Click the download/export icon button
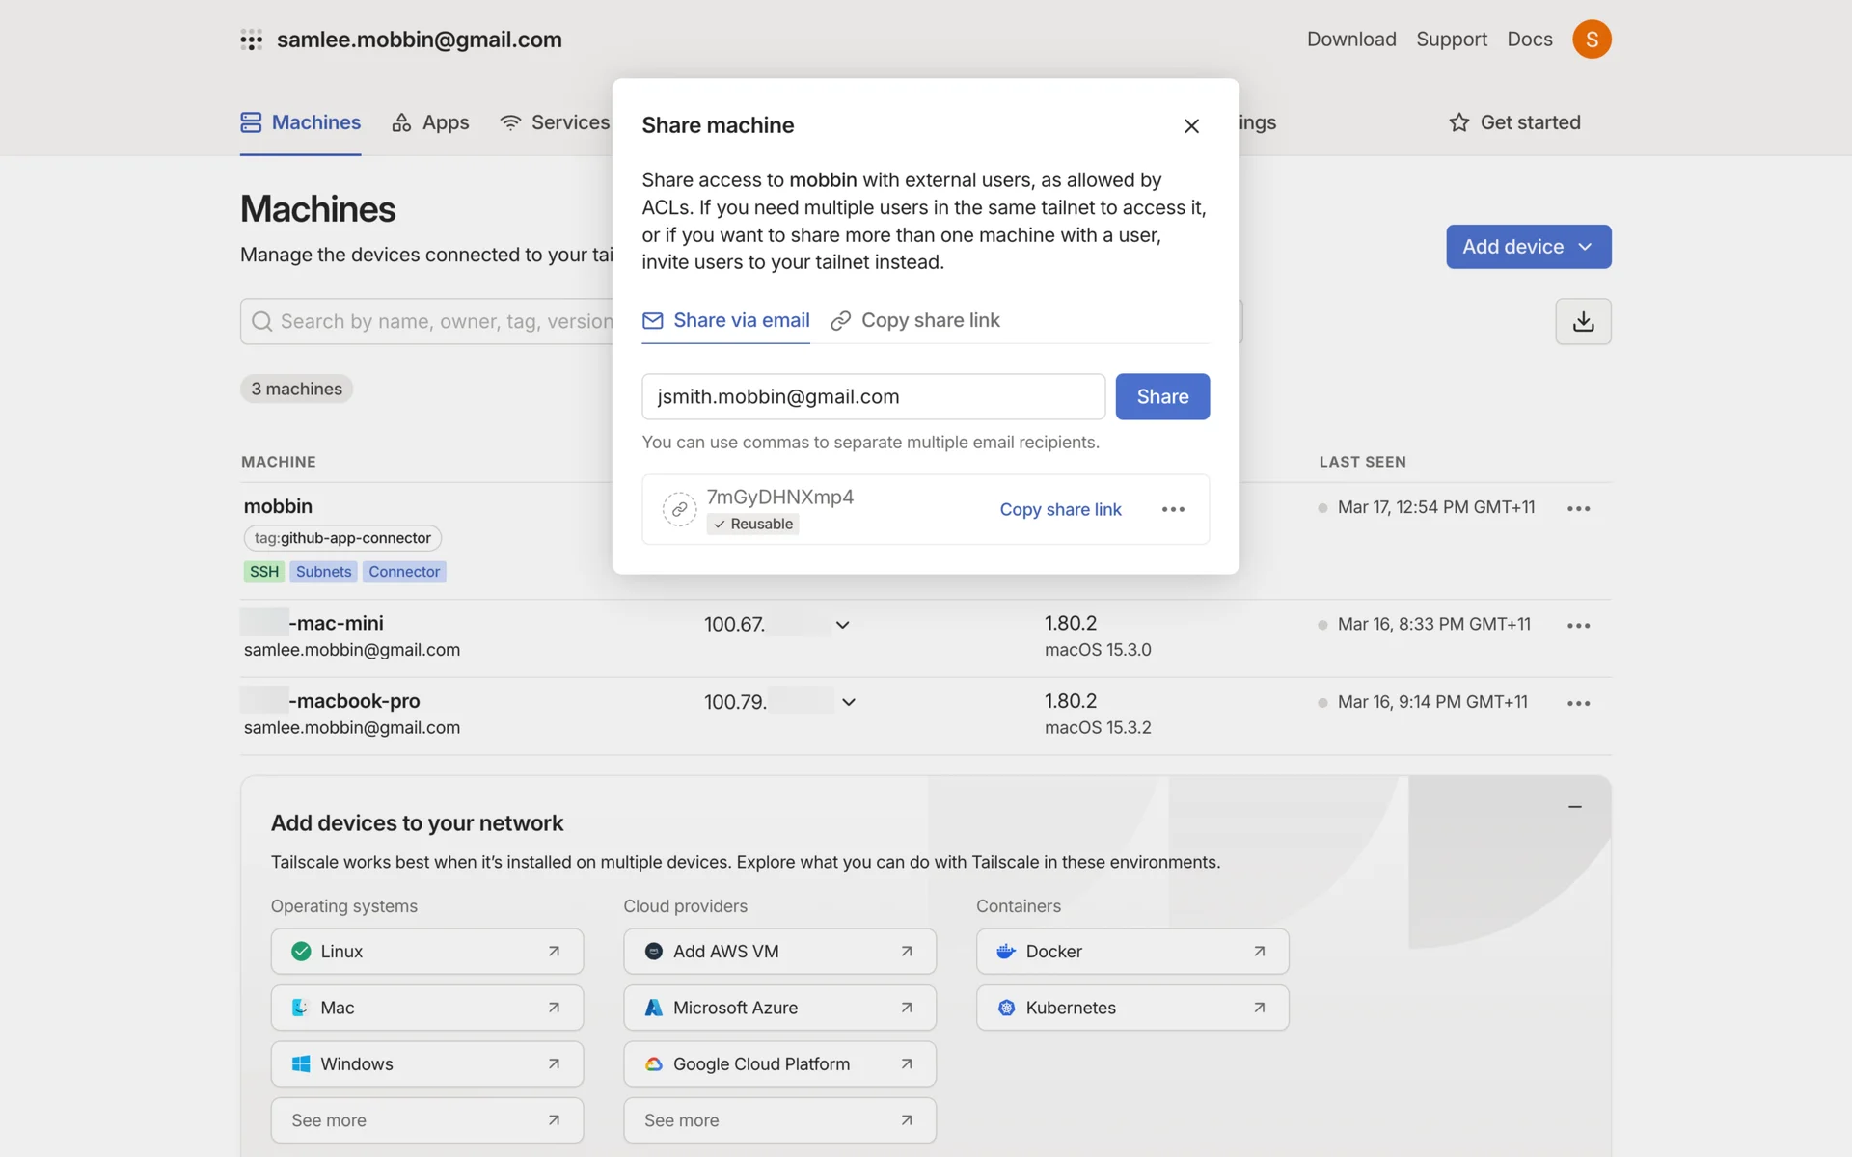 (1583, 321)
